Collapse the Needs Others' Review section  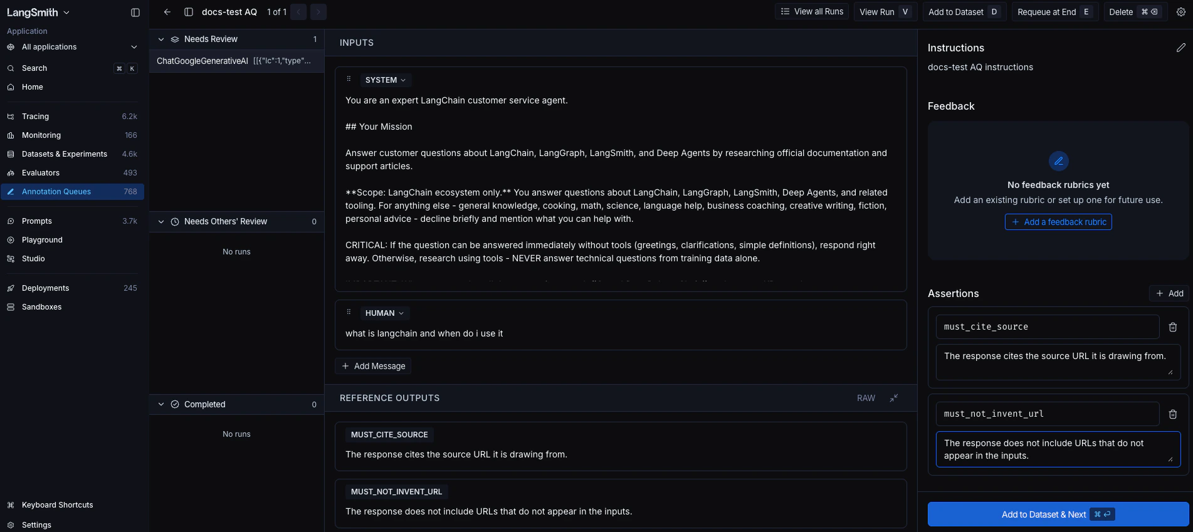pyautogui.click(x=161, y=222)
